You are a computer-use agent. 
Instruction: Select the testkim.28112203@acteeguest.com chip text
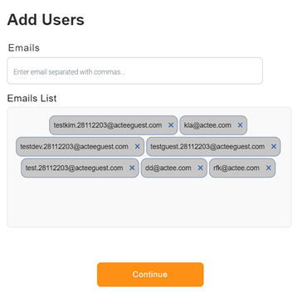108,125
